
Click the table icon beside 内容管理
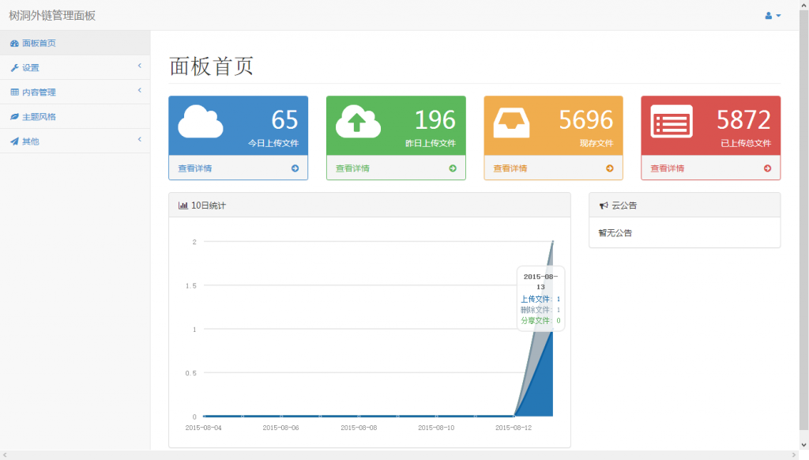click(14, 92)
